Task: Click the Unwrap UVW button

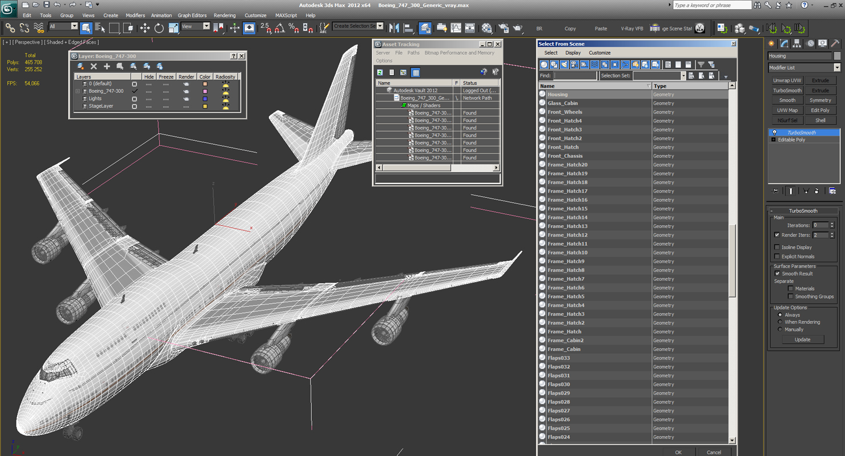Action: point(787,80)
